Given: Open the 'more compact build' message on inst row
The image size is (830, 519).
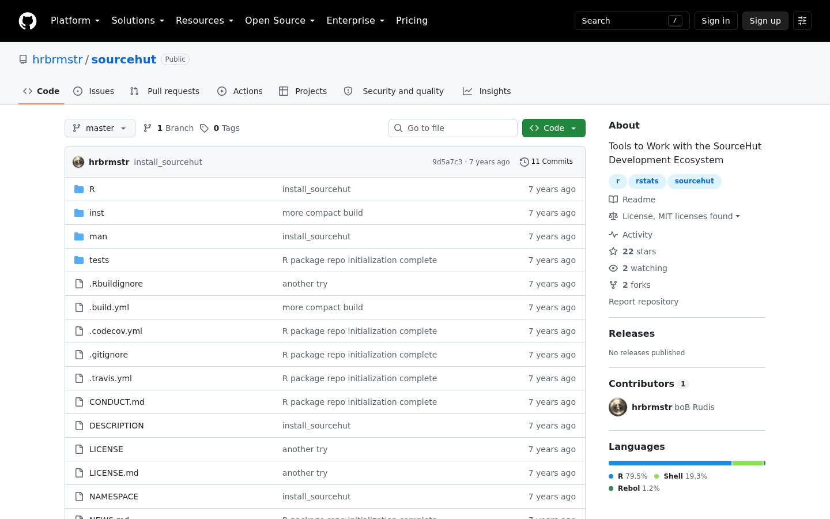Looking at the screenshot, I should [323, 213].
